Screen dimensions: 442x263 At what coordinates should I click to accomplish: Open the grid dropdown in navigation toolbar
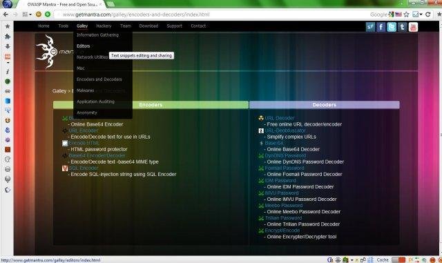(x=27, y=14)
